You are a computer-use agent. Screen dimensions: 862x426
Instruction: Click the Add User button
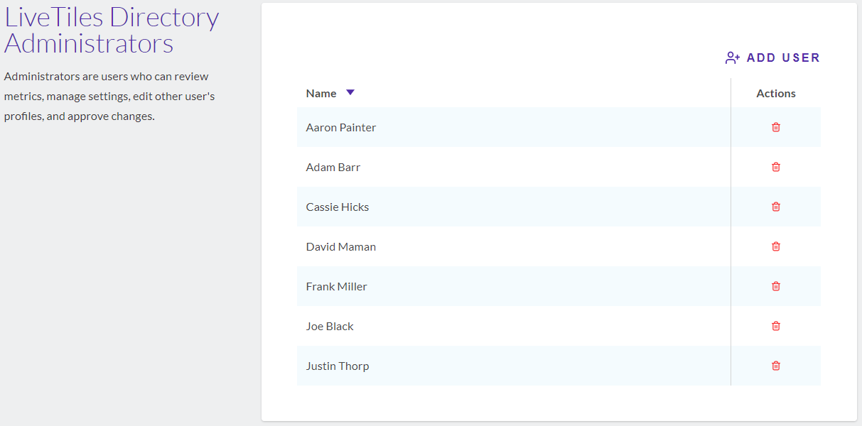(x=772, y=58)
